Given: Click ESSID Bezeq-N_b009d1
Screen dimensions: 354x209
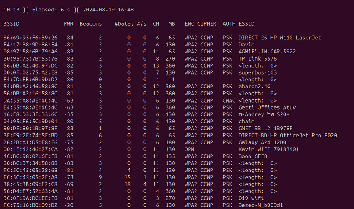Looking at the screenshot, I should tap(261, 205).
